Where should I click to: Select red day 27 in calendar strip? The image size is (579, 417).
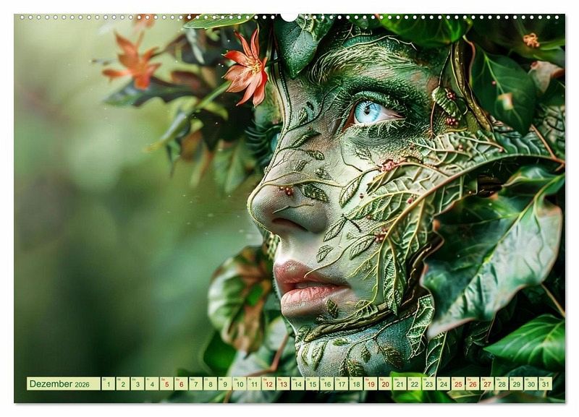(x=487, y=384)
